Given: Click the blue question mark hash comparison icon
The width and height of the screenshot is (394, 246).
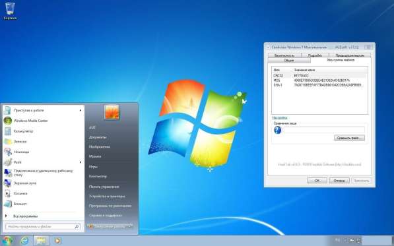Looking at the screenshot, I should (278, 130).
